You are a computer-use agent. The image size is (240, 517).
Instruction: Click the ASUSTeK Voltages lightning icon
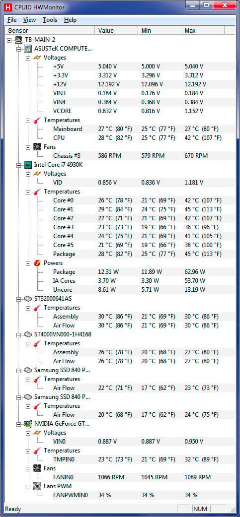tap(37, 58)
